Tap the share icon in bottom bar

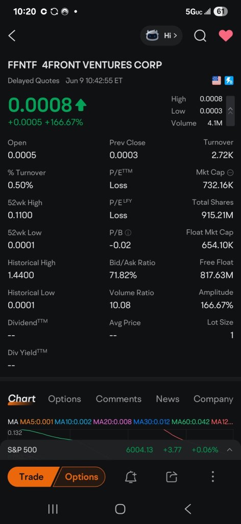(172, 477)
